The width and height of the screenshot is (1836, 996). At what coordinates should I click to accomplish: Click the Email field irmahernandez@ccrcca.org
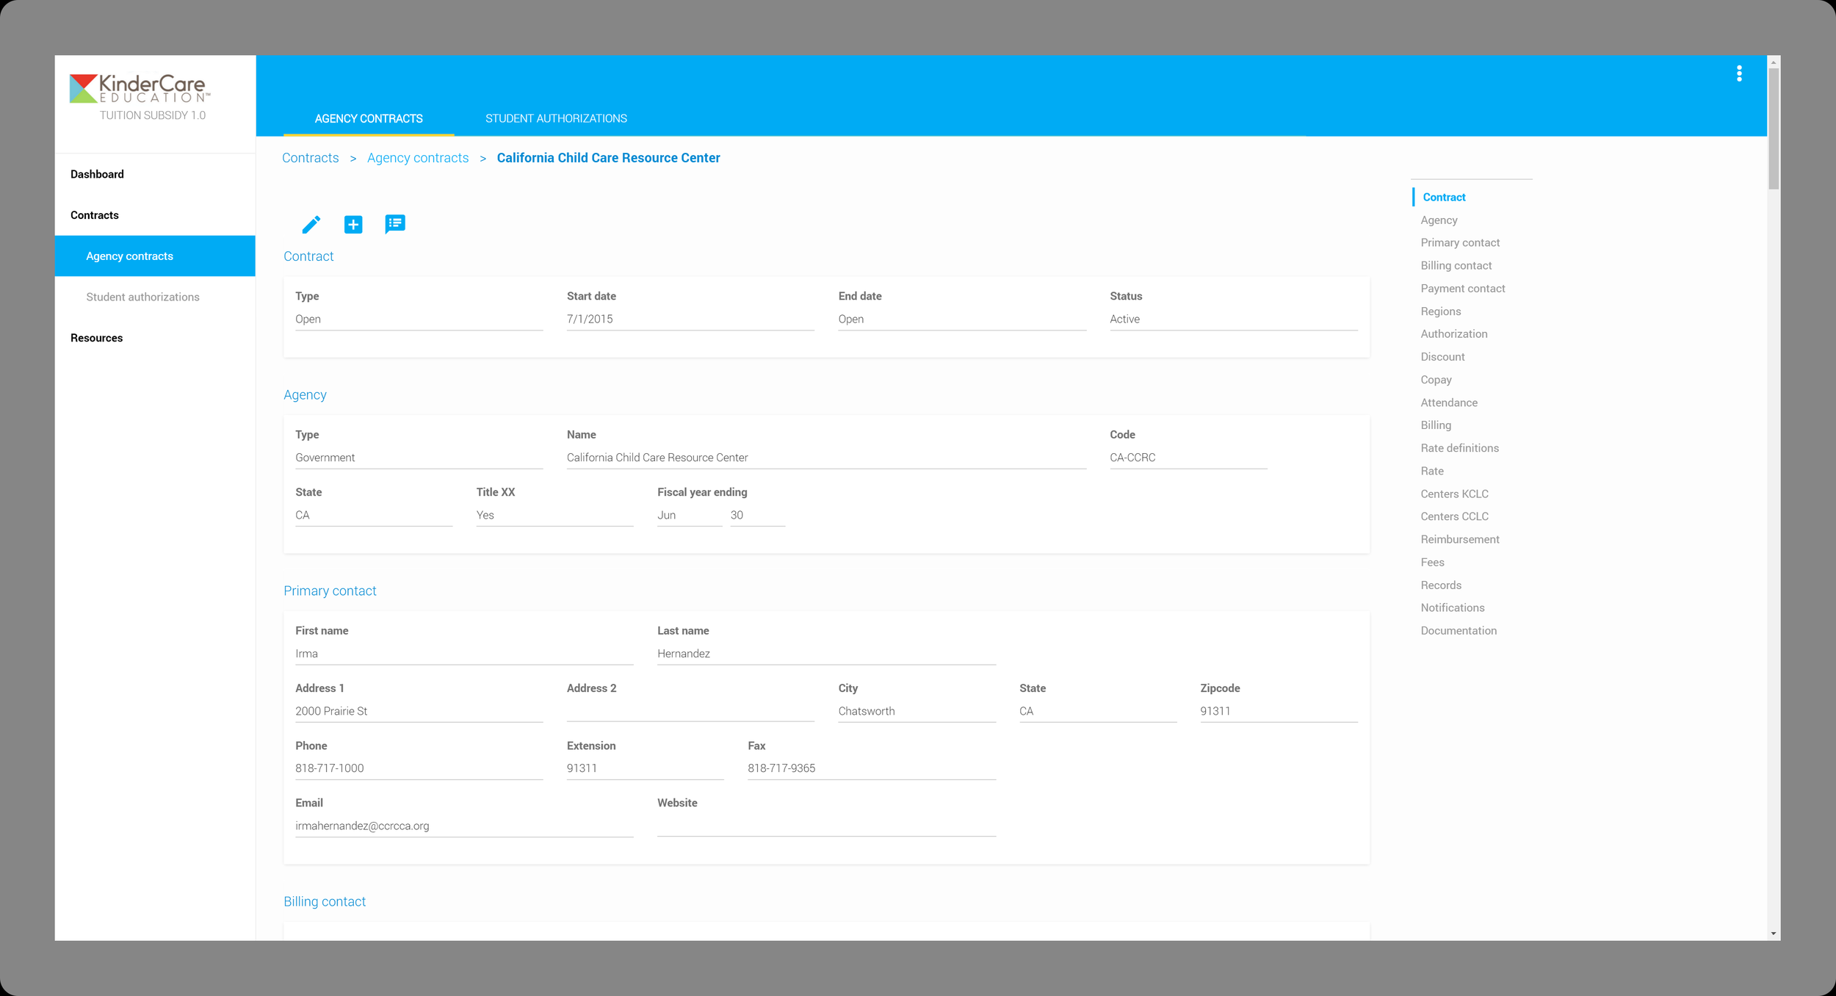coord(464,826)
